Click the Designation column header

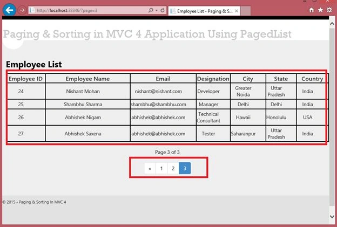click(x=213, y=79)
